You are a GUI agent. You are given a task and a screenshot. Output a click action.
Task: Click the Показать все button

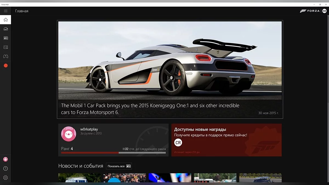point(119,166)
